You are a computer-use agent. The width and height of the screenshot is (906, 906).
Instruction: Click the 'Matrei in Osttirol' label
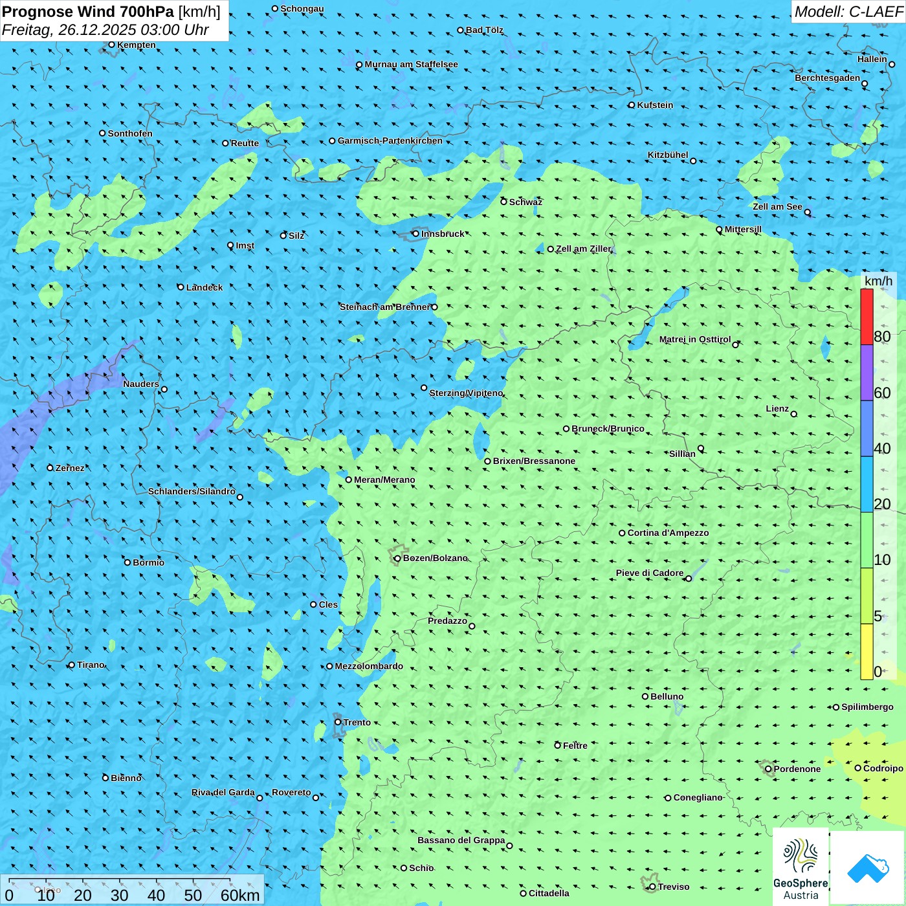pos(695,339)
